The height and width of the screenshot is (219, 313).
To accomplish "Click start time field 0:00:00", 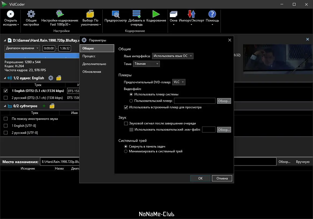I will click(49, 48).
